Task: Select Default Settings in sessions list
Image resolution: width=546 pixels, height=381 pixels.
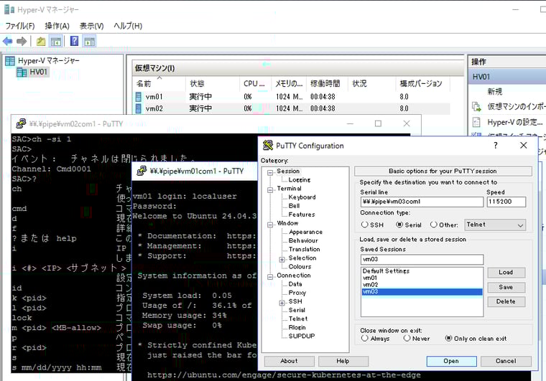Action: (422, 271)
